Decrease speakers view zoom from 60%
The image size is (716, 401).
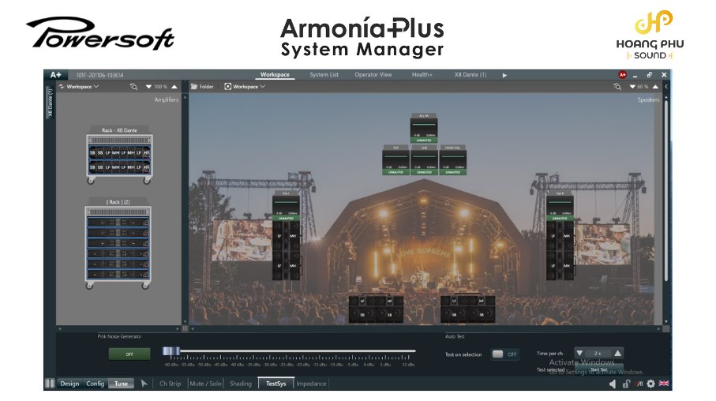tap(632, 86)
